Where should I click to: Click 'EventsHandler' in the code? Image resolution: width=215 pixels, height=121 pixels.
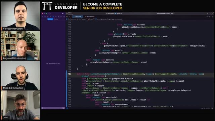(x=112, y=81)
